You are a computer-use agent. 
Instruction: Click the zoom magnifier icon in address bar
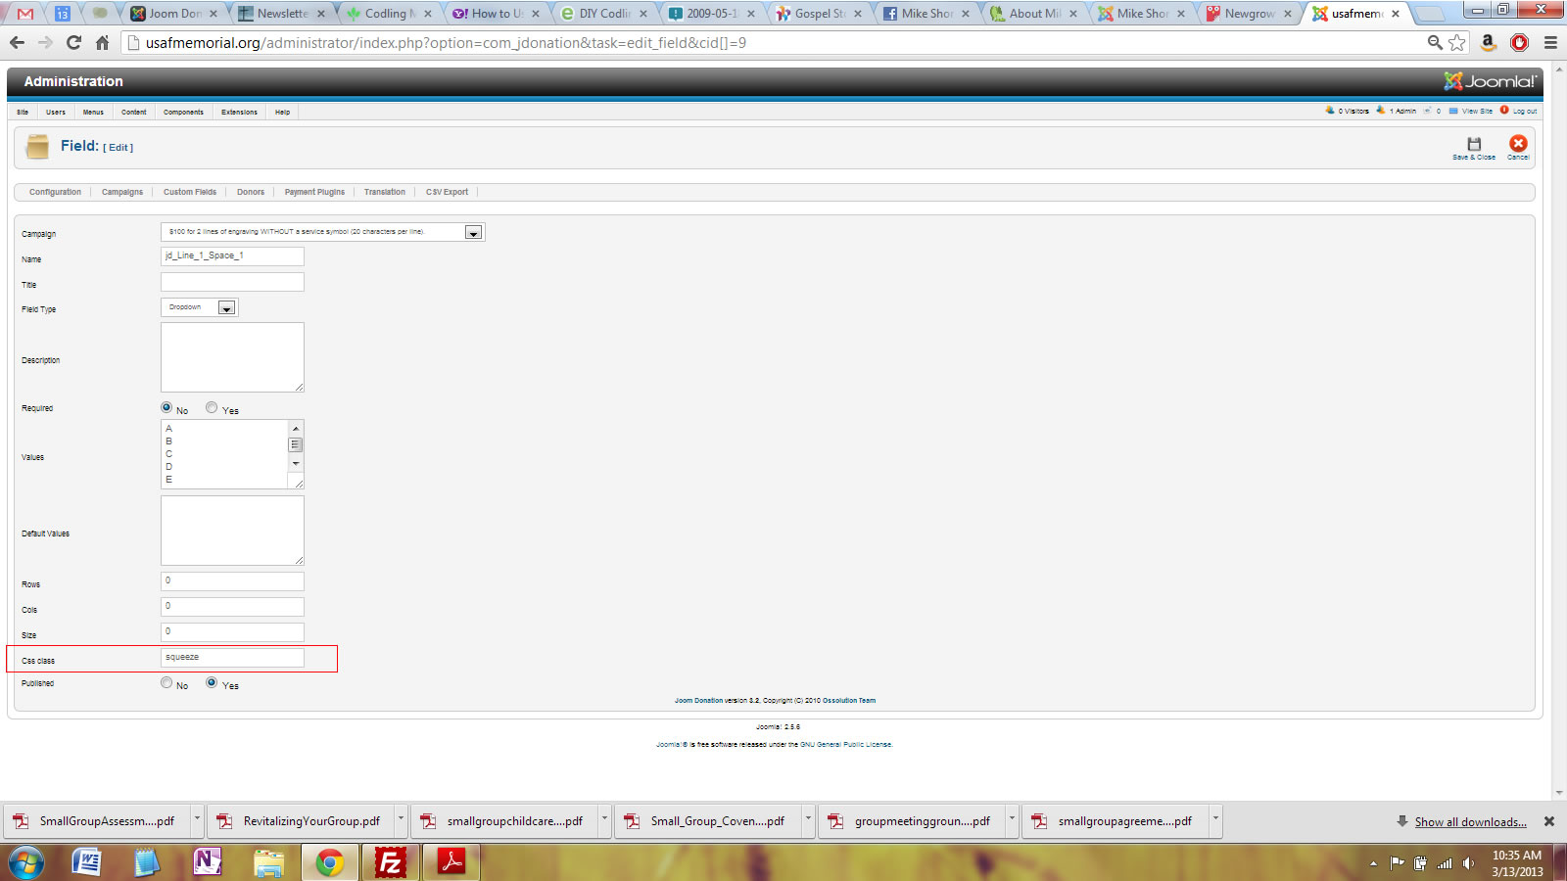point(1435,42)
